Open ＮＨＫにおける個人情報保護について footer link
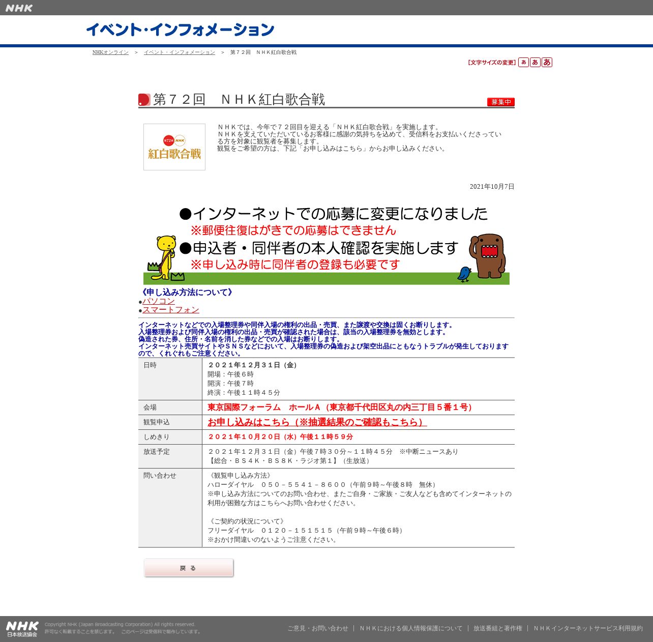 click(411, 628)
